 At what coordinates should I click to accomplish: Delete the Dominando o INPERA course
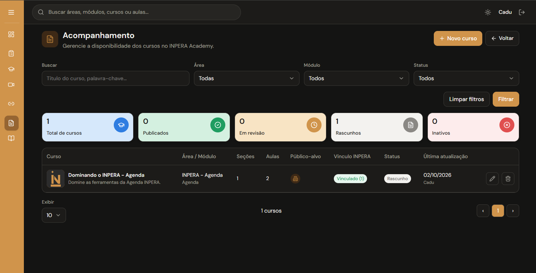point(508,179)
